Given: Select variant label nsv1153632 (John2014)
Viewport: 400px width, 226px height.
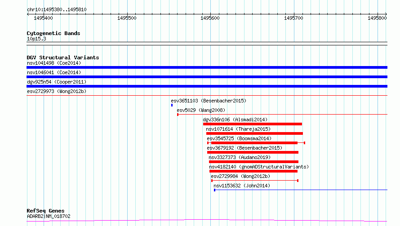Looking at the screenshot, I should click(242, 186).
